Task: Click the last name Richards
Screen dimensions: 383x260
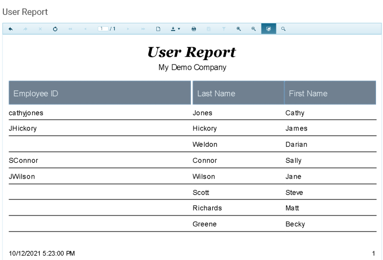Action: pyautogui.click(x=207, y=208)
